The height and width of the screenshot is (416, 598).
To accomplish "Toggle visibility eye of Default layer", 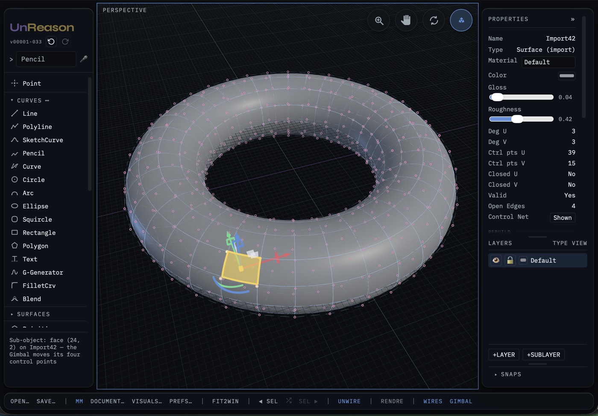I will click(x=496, y=260).
